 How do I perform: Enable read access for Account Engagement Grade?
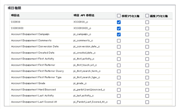click(119, 84)
